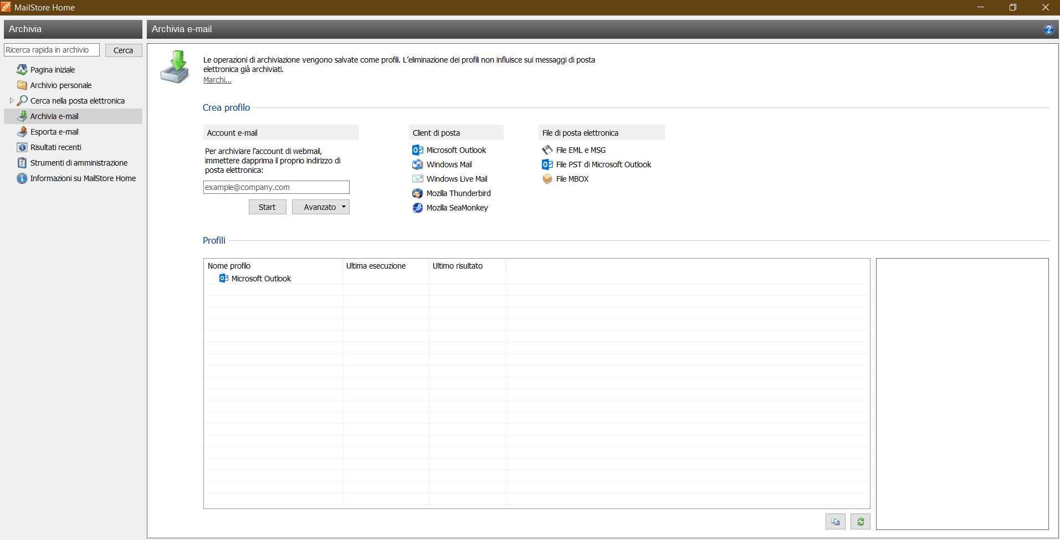Expand the Cerca nella posta elettronica tree node

click(x=12, y=101)
